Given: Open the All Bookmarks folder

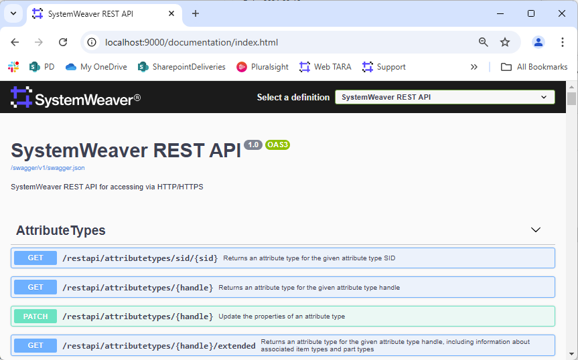Looking at the screenshot, I should (534, 67).
